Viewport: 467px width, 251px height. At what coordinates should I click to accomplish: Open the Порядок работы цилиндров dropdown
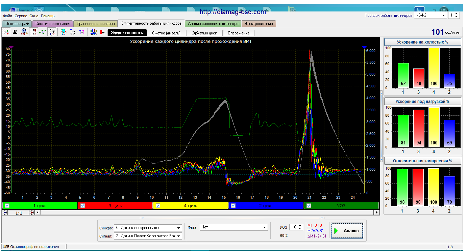click(x=430, y=16)
